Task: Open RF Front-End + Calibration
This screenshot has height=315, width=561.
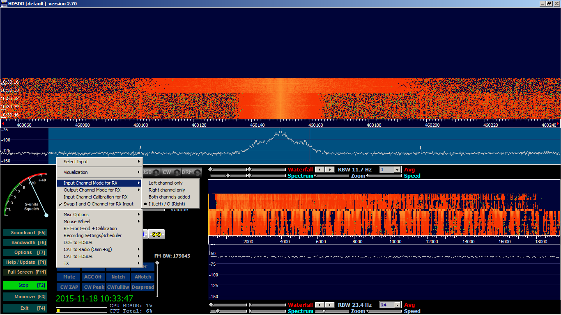Action: click(99, 228)
